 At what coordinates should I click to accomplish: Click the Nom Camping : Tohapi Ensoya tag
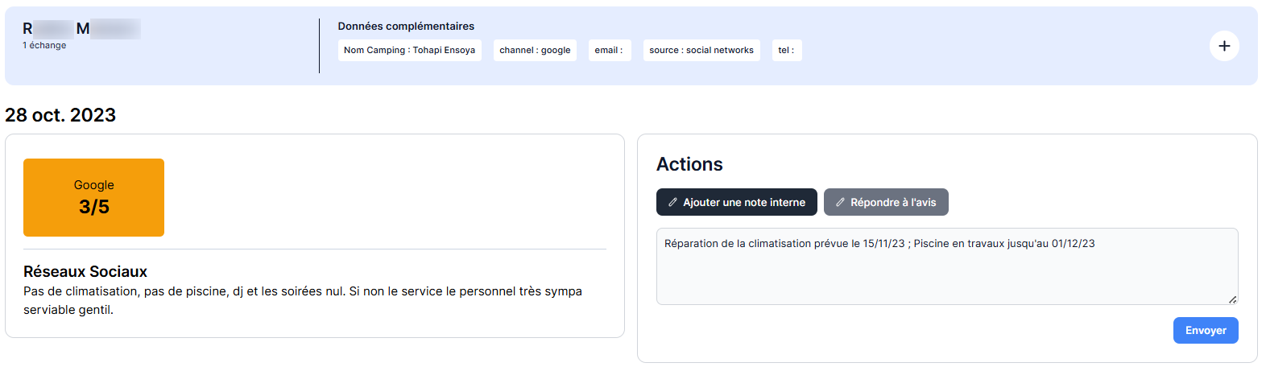coord(409,50)
